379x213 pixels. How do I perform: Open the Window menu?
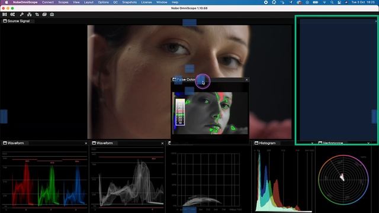click(162, 2)
